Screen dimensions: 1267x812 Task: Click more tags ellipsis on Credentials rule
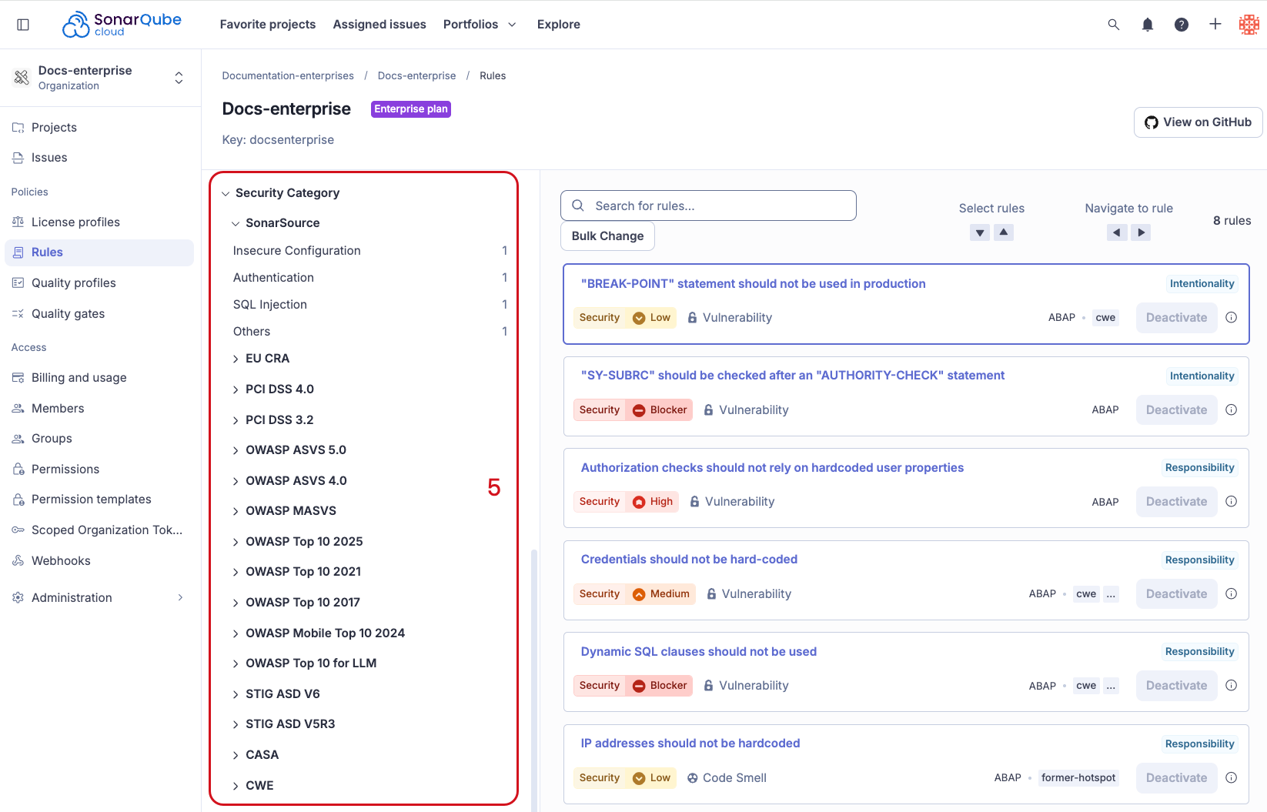point(1111,594)
